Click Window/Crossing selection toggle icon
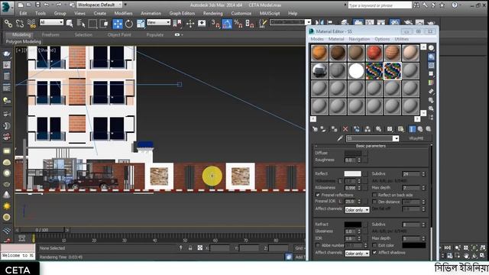The height and width of the screenshot is (275, 489). 104,24
